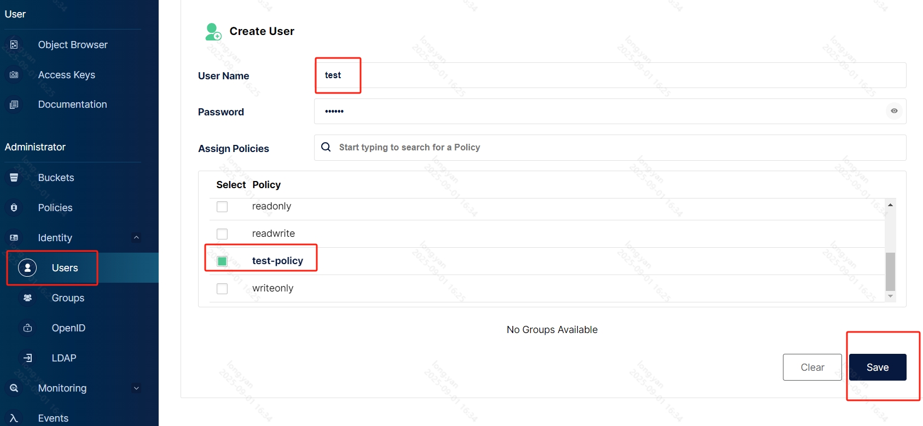Screen dimensions: 923x426
Task: Click the Object Browser sidebar icon
Action: tap(14, 45)
